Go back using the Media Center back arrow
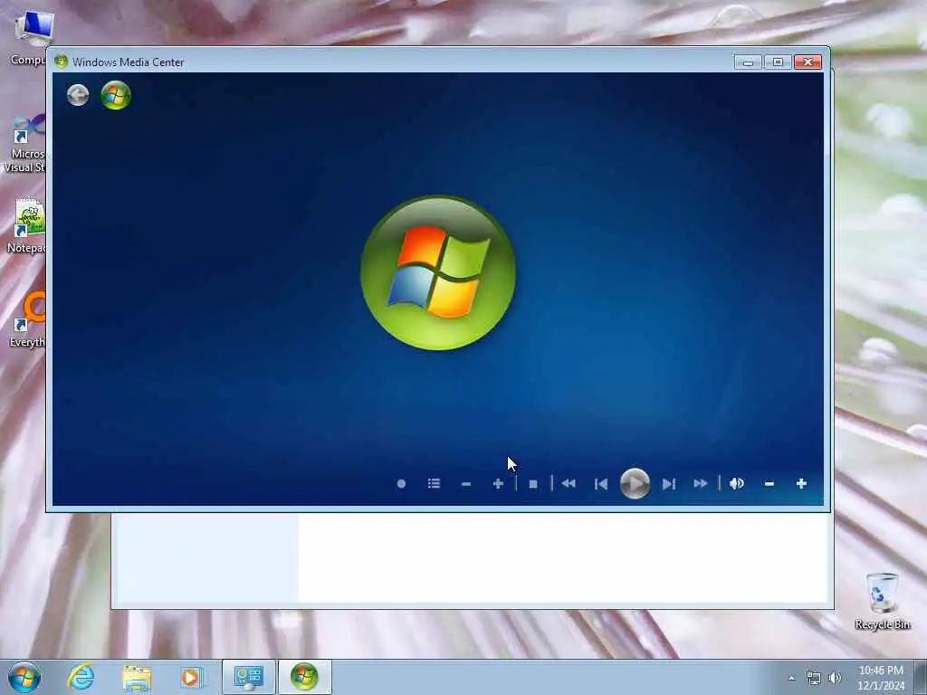 (x=78, y=94)
